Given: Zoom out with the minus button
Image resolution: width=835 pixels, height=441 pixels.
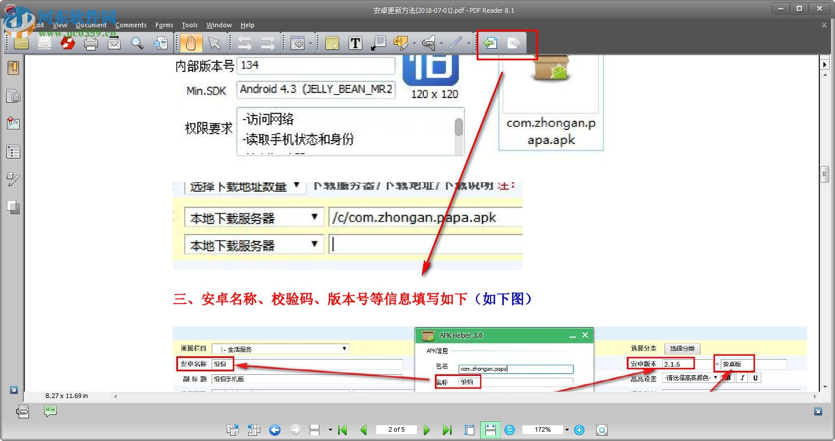Looking at the screenshot, I should 510,430.
